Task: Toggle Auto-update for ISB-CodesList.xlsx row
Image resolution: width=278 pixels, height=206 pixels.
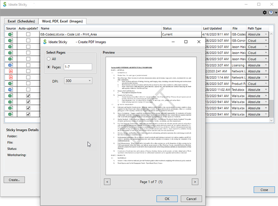Action: click(x=28, y=34)
